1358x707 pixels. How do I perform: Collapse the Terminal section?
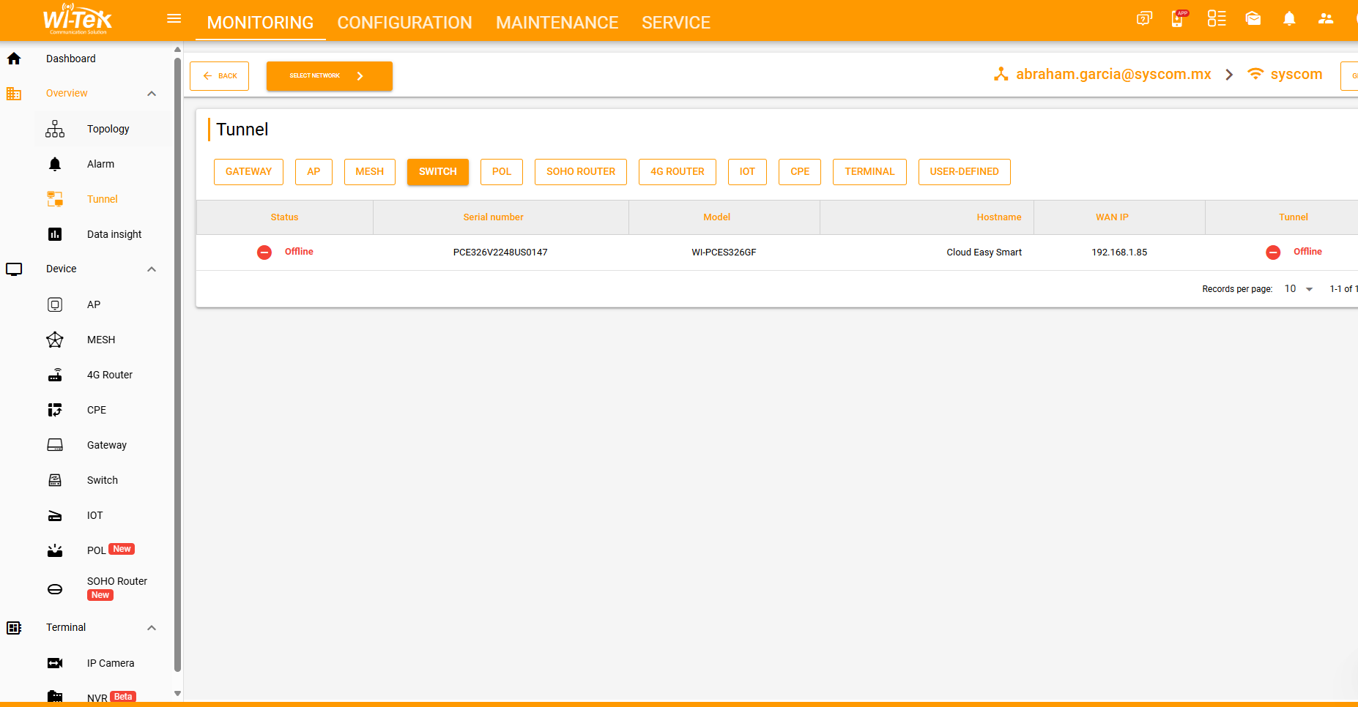152,628
